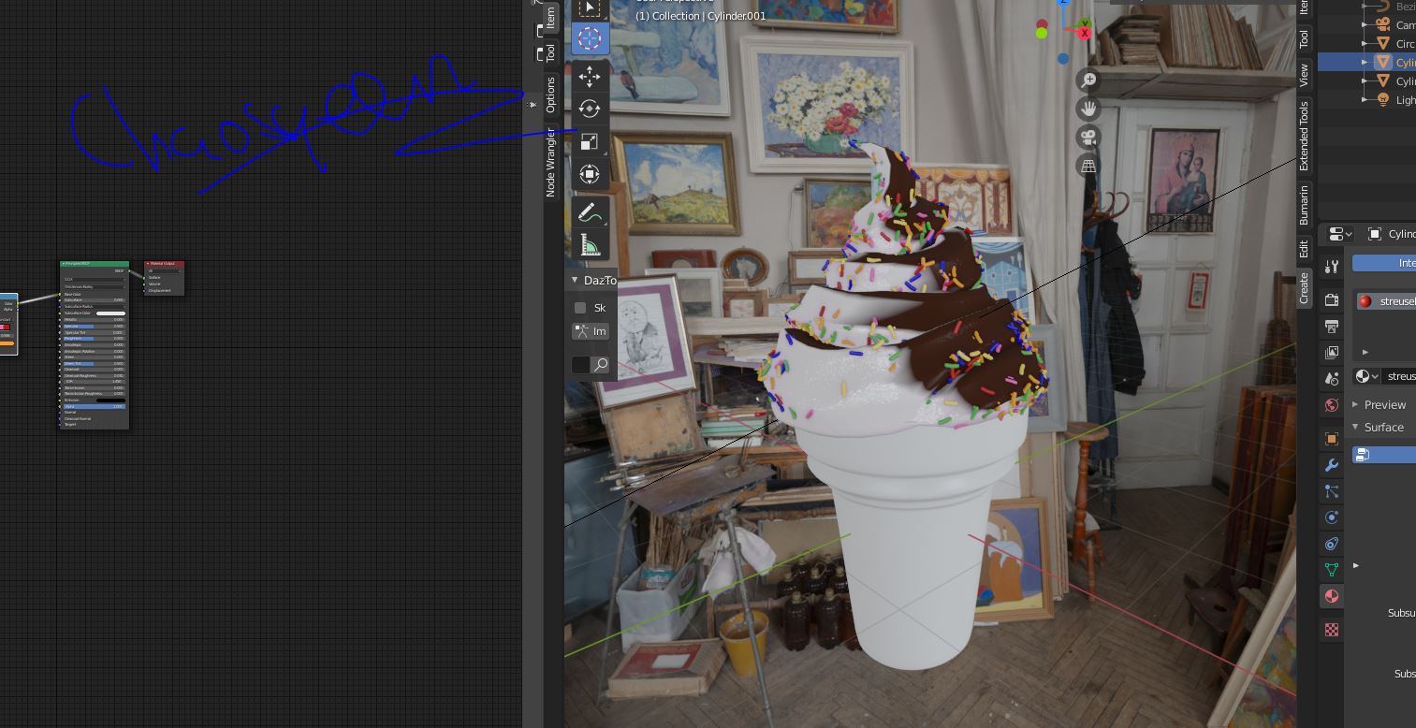Image resolution: width=1416 pixels, height=728 pixels.
Task: Enable the Sk checkbox in DazTo panel
Action: pos(580,308)
